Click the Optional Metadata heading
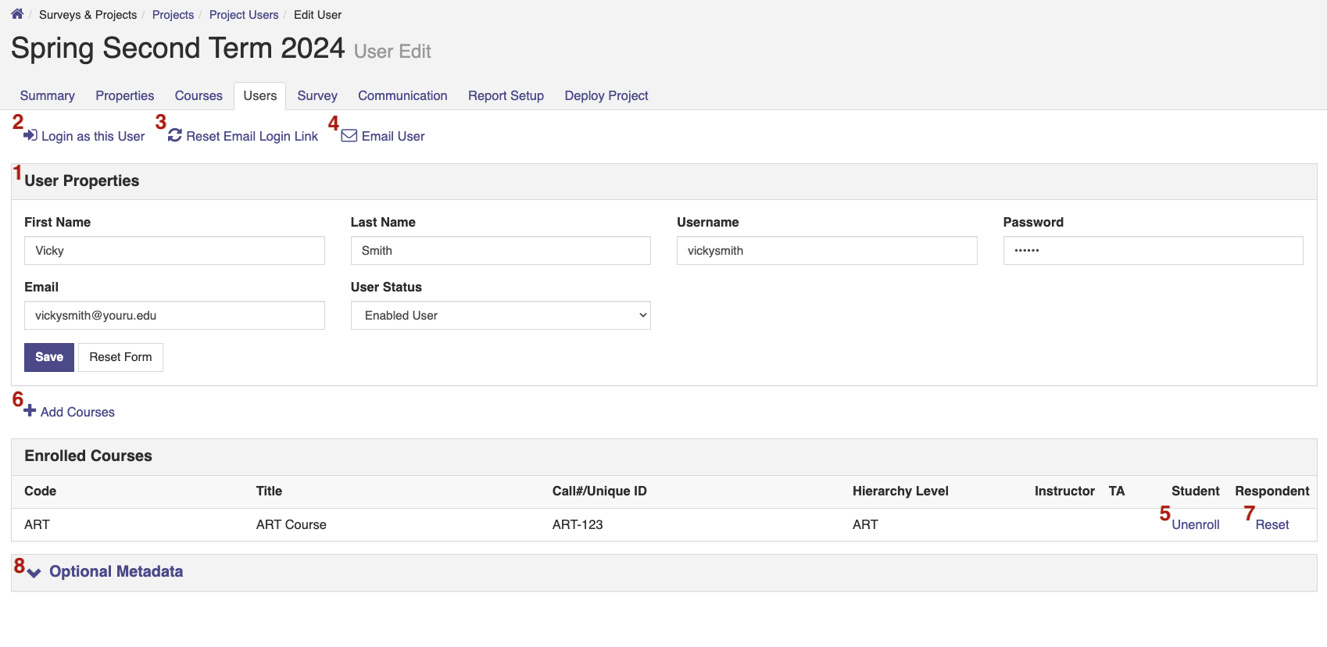The height and width of the screenshot is (647, 1327). (x=116, y=571)
